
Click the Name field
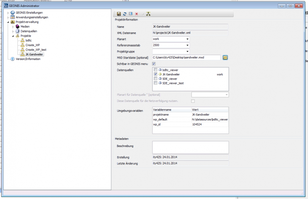pyautogui.click(x=190, y=27)
